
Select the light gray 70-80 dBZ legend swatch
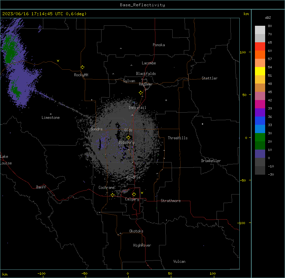click(x=260, y=30)
